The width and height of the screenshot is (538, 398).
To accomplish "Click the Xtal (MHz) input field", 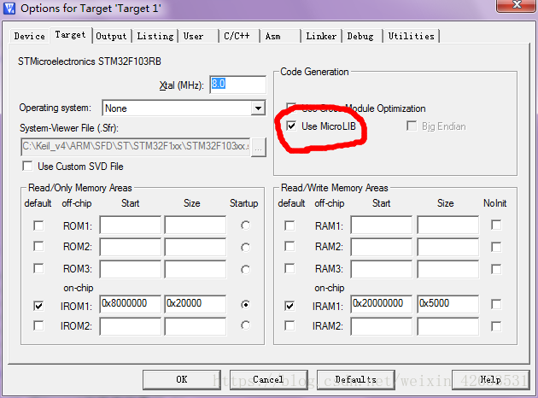I will coord(237,85).
